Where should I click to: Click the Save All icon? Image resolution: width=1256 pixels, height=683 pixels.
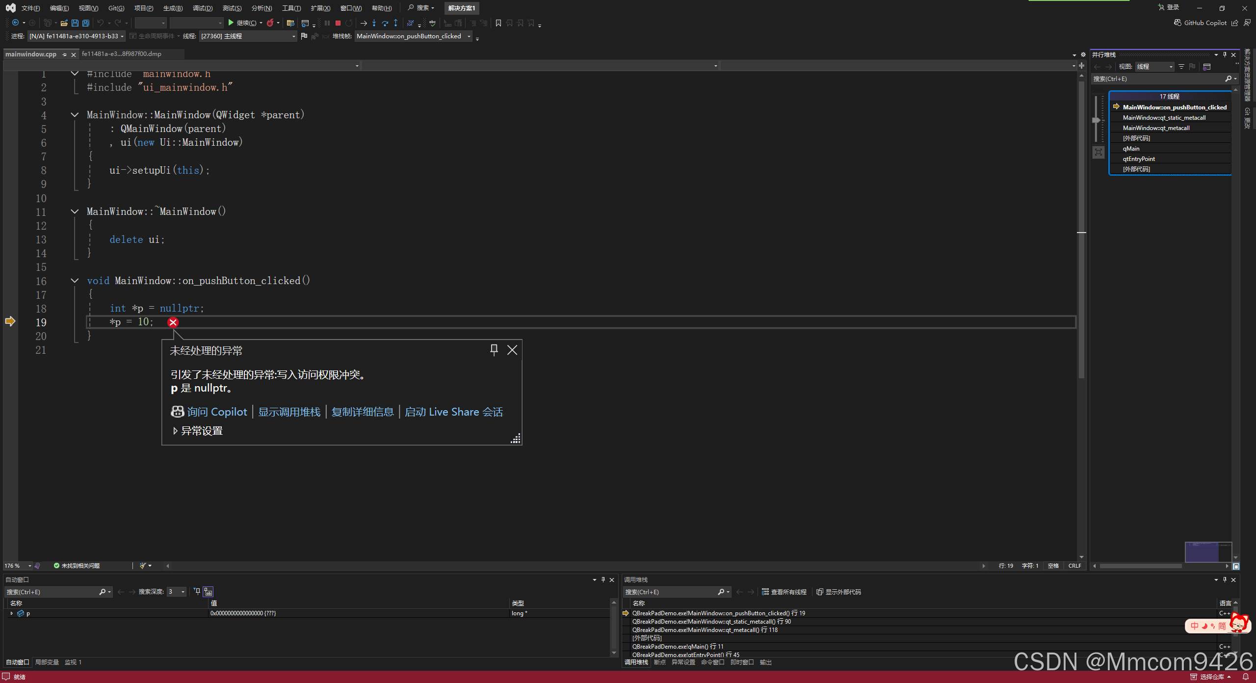tap(86, 23)
